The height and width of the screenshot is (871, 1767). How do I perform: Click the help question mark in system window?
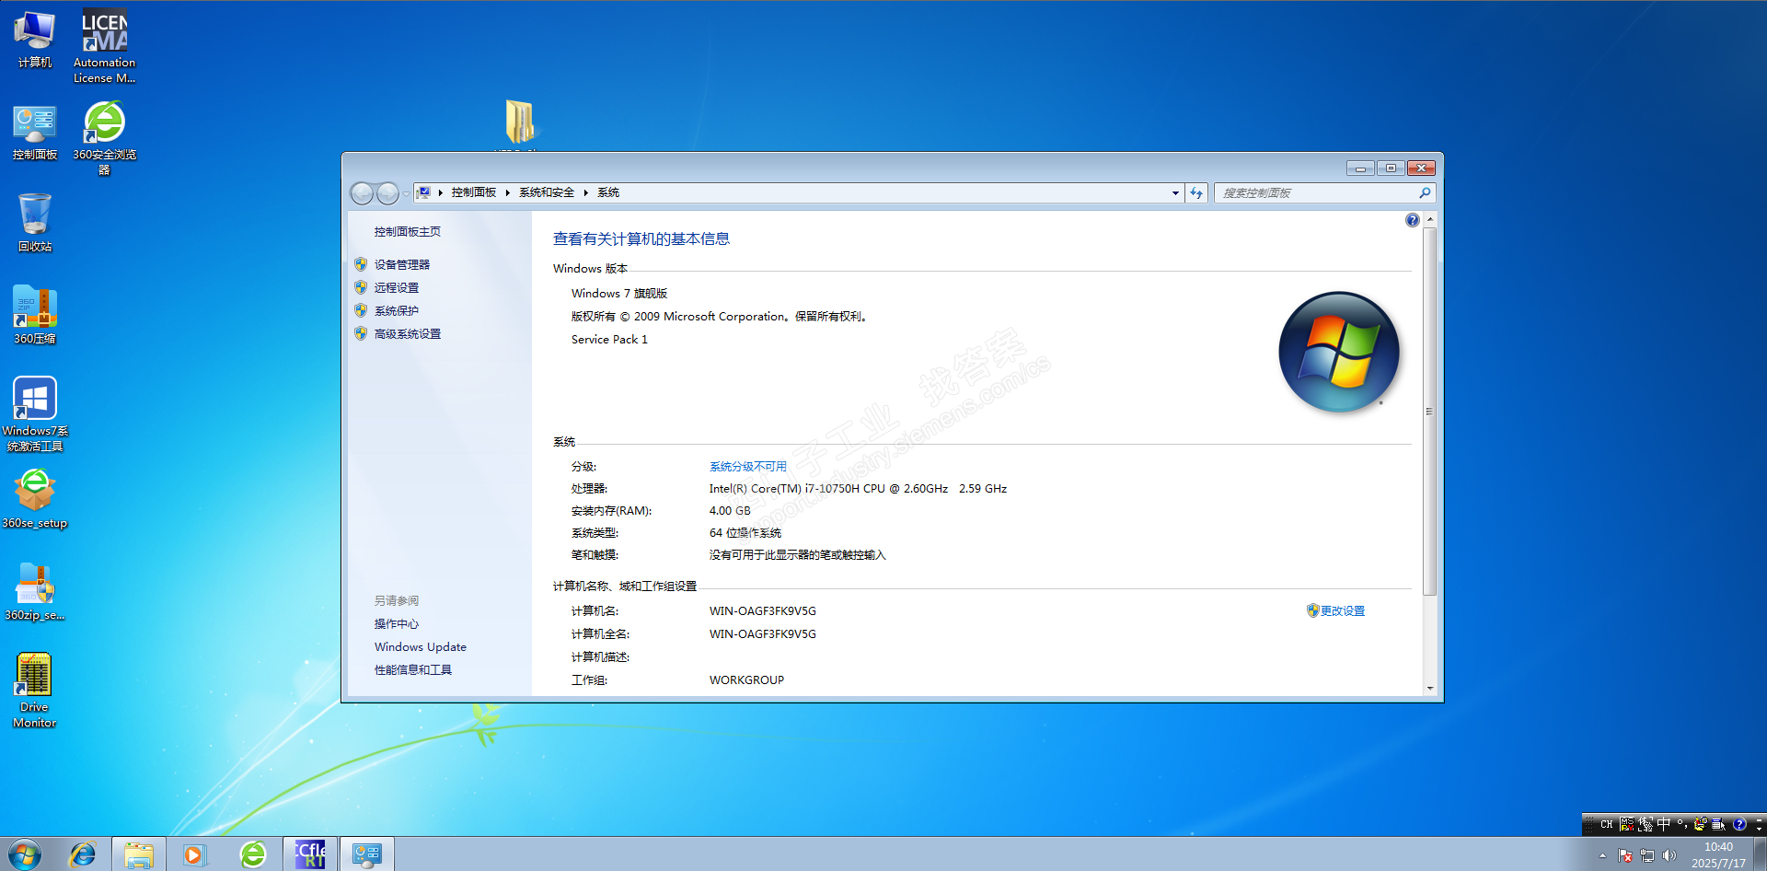[x=1413, y=220]
